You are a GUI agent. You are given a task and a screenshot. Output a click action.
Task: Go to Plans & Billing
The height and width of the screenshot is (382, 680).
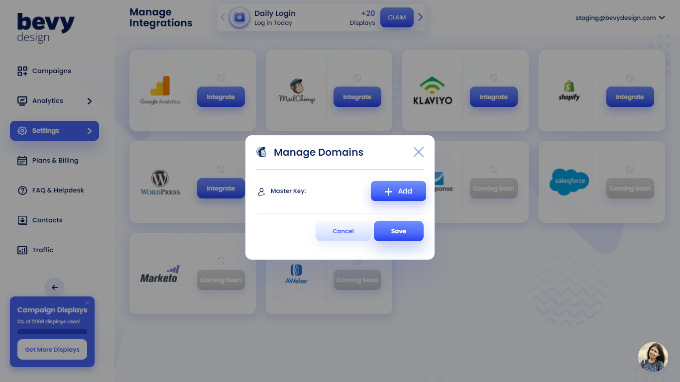(x=55, y=160)
